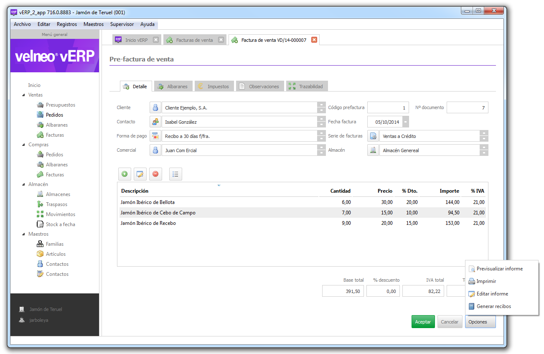Select Generar recibos from options popup
544x354 pixels.
click(x=493, y=306)
